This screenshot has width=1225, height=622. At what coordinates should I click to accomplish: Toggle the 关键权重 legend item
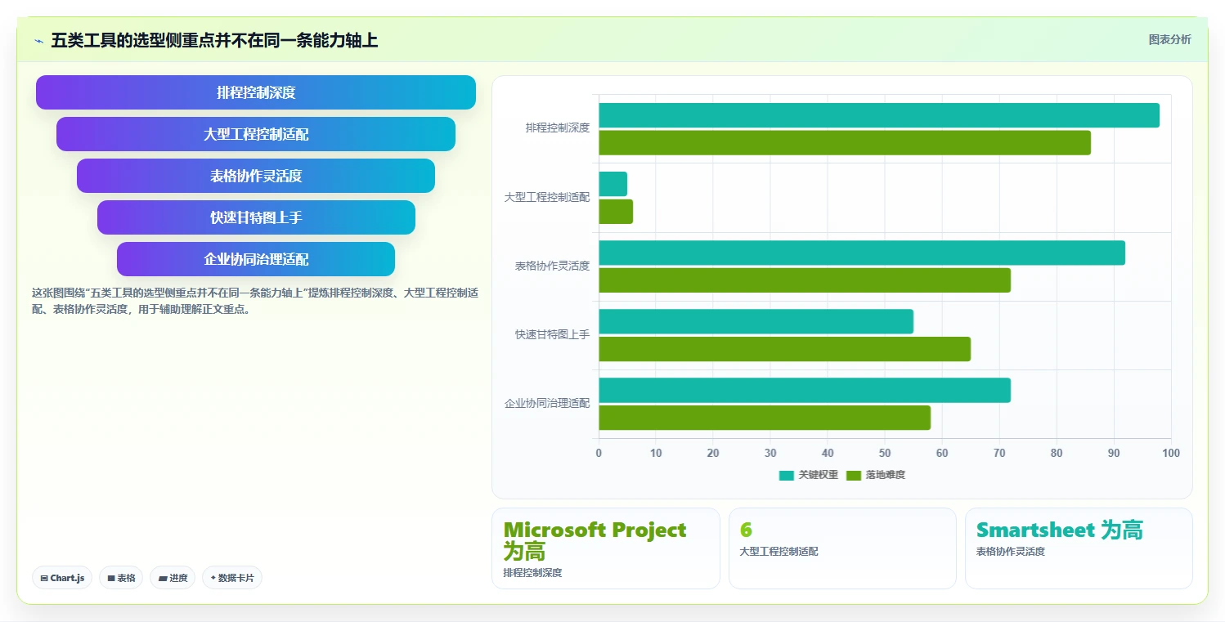click(809, 475)
